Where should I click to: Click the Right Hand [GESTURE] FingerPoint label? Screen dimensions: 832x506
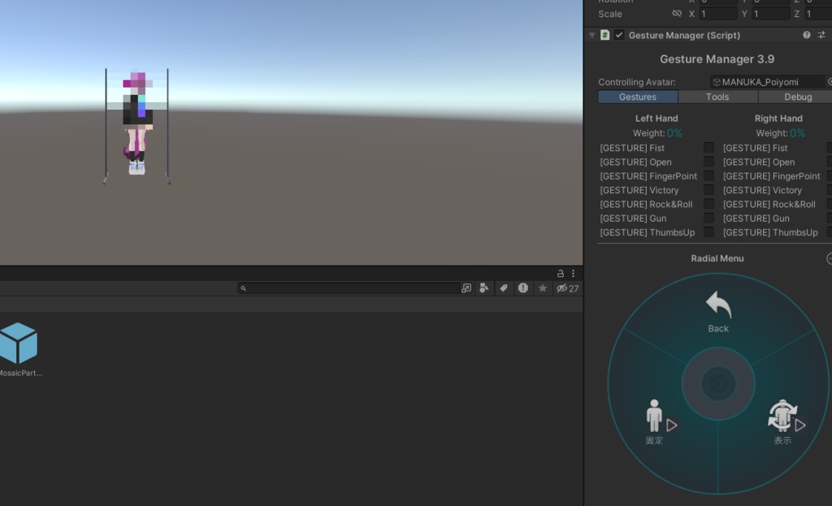(772, 176)
